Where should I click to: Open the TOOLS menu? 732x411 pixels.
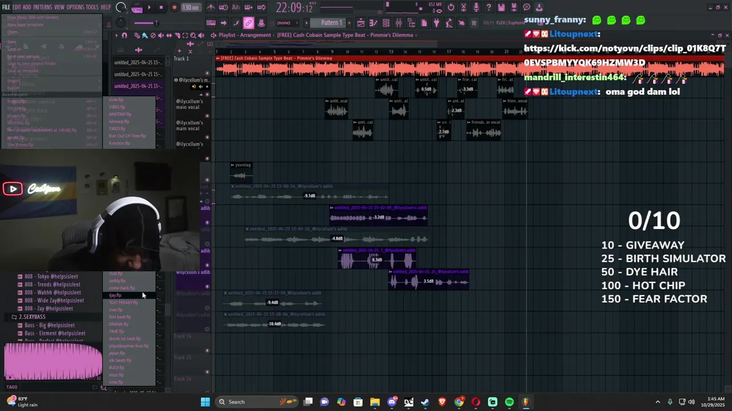coord(92,7)
